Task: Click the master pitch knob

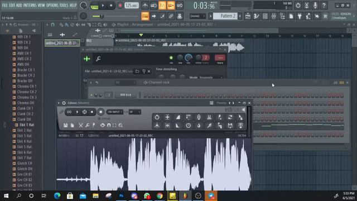Action: [83, 16]
